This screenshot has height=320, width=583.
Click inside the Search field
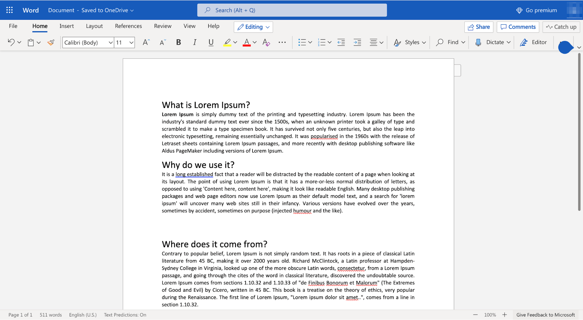point(292,10)
